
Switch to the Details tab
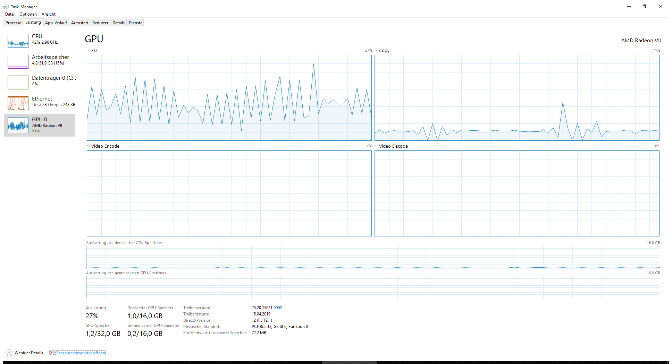pos(118,23)
